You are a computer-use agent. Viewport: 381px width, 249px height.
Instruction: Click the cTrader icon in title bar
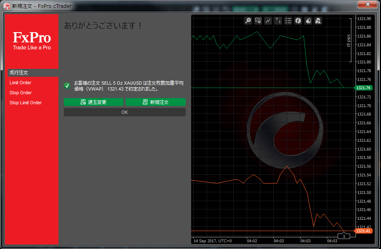coord(7,6)
